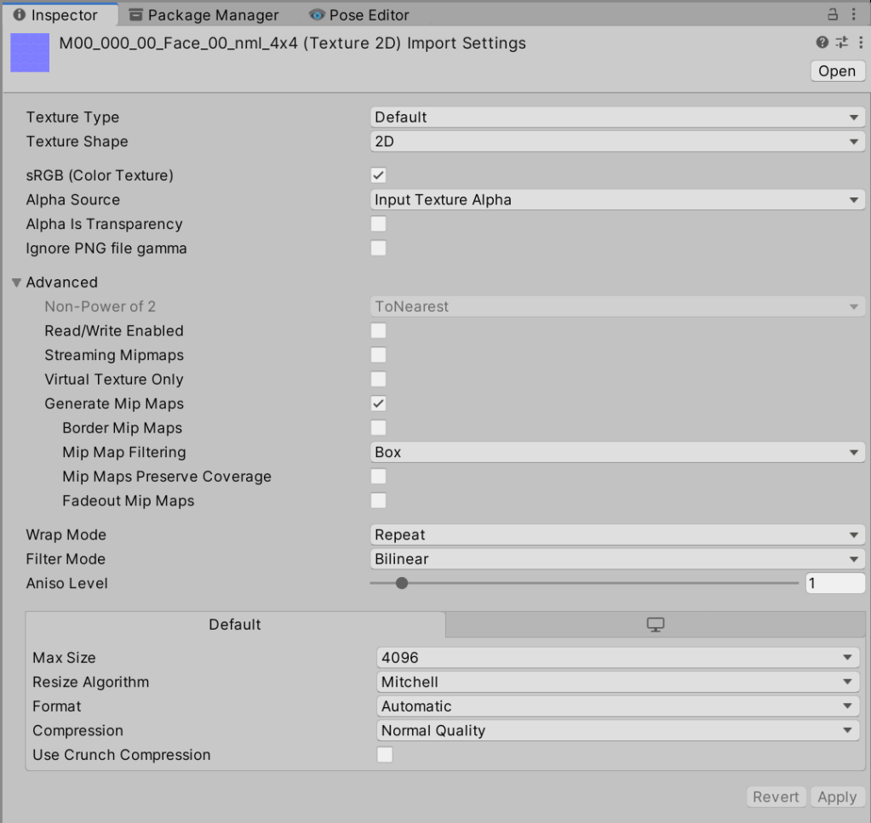Switch to the Pose Editor tab
The width and height of the screenshot is (871, 823).
coord(359,15)
